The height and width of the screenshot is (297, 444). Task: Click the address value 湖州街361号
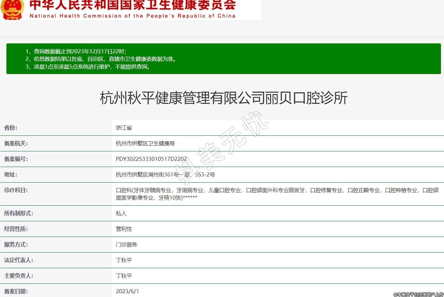click(165, 175)
